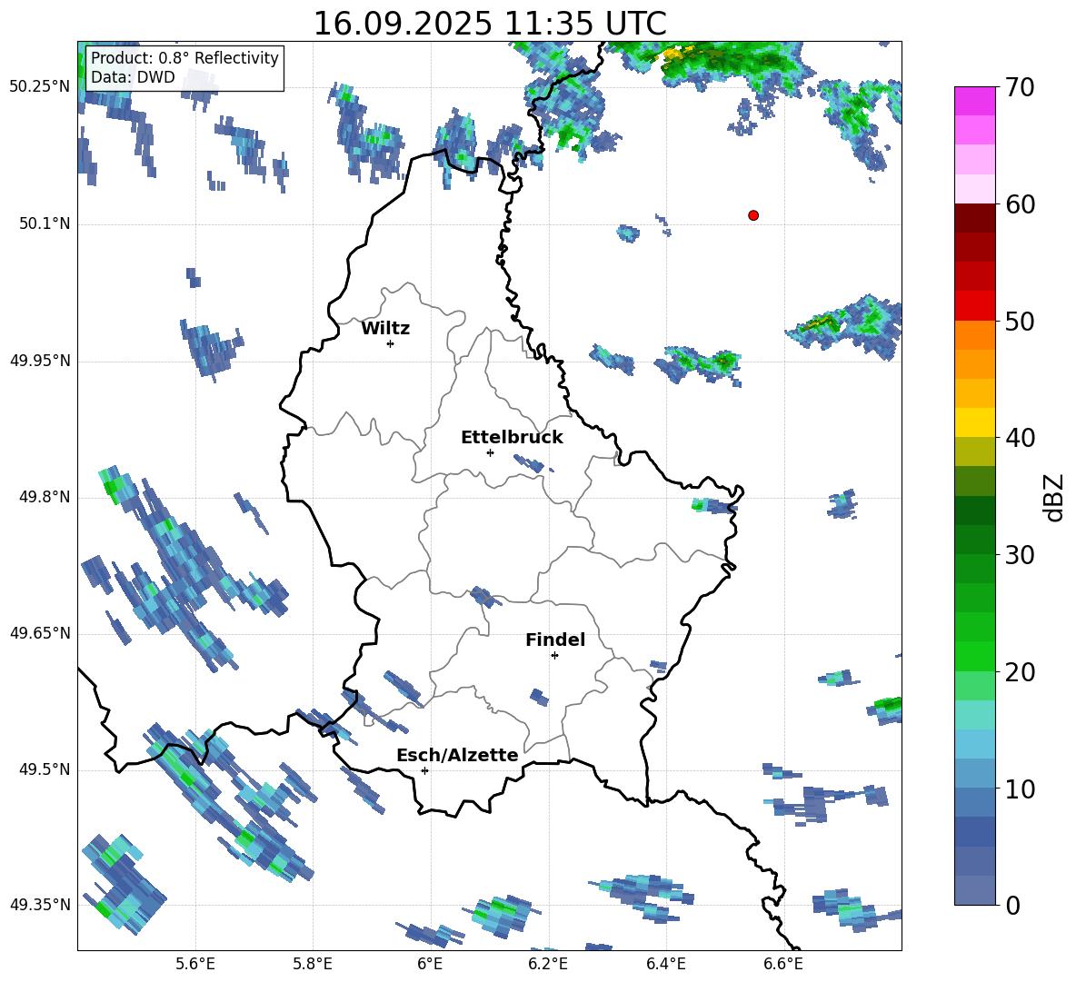Click the 10 colorbar tick label

coord(1019,789)
